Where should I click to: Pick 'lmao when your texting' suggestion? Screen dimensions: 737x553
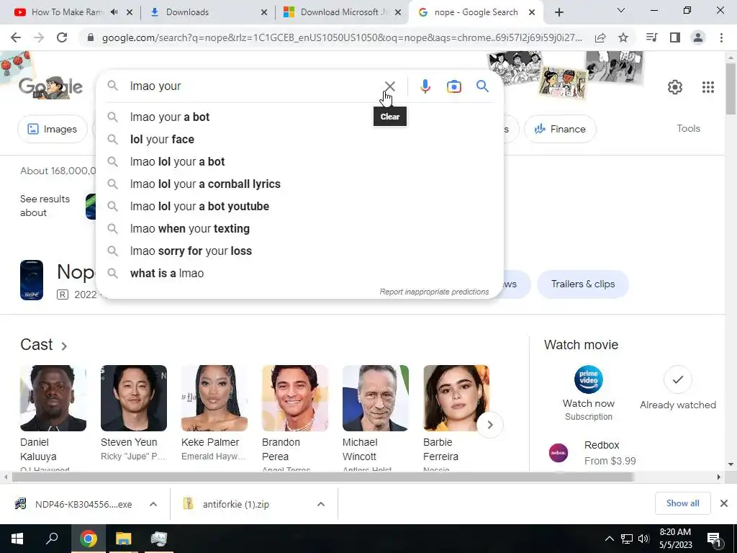point(299,228)
